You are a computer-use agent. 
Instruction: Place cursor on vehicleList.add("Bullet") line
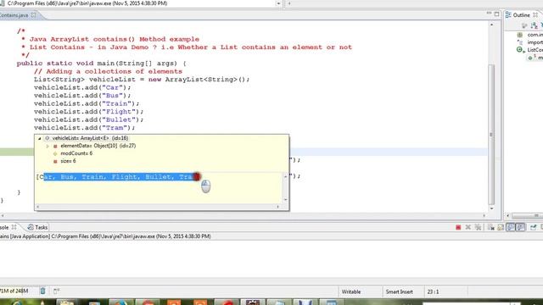tap(88, 119)
